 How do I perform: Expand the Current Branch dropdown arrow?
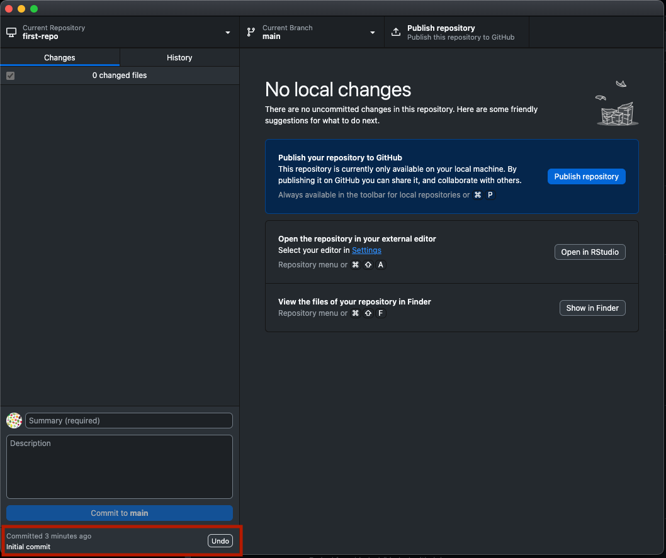click(372, 33)
